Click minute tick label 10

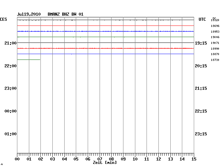tap(135, 159)
